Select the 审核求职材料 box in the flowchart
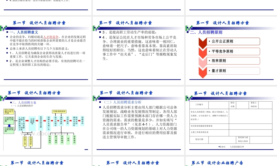This screenshot has width=277, height=166. click(x=59, y=111)
